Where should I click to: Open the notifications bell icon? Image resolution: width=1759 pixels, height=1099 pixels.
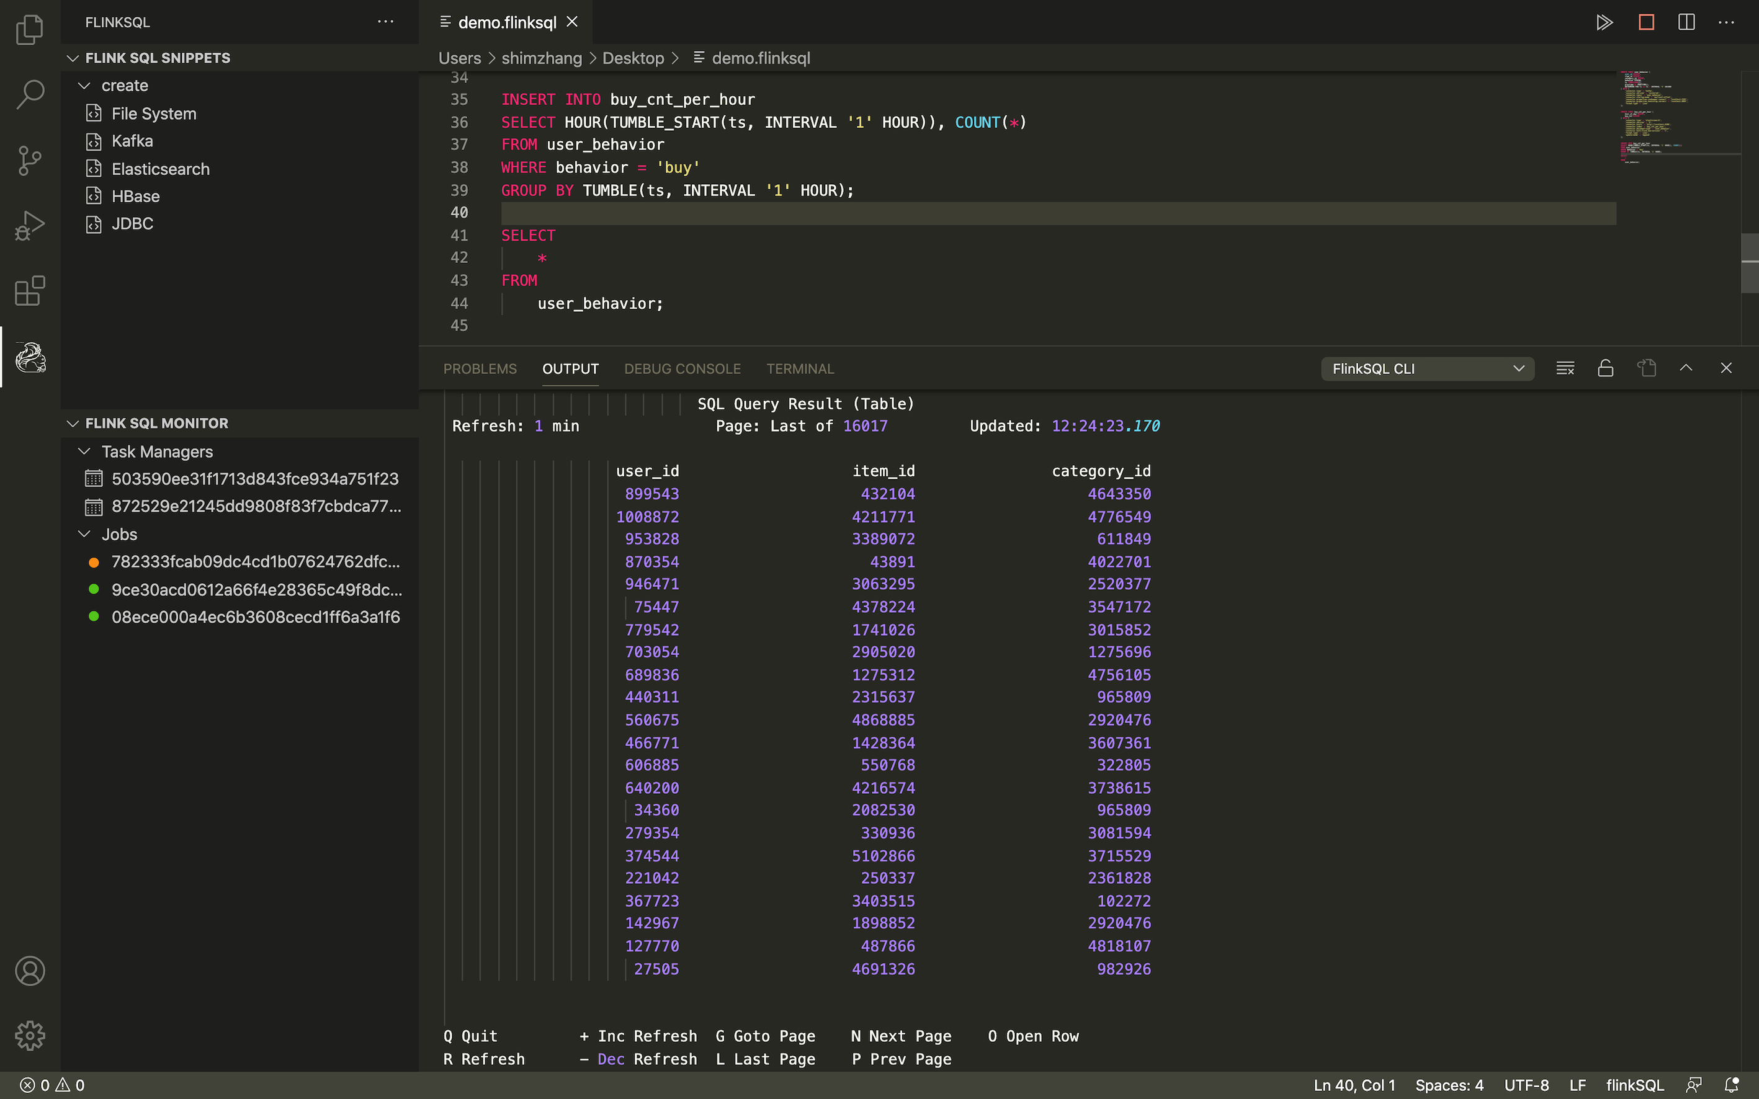(1731, 1085)
